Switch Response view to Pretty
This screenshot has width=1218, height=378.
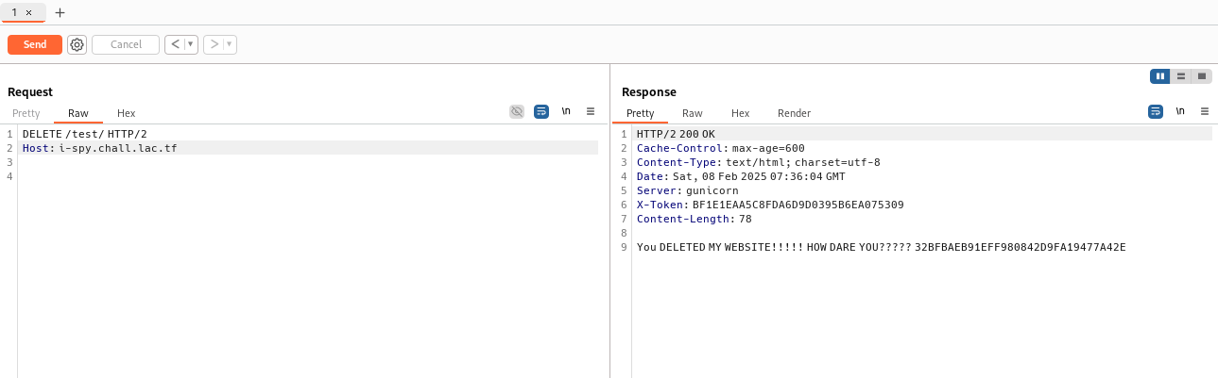tap(640, 113)
